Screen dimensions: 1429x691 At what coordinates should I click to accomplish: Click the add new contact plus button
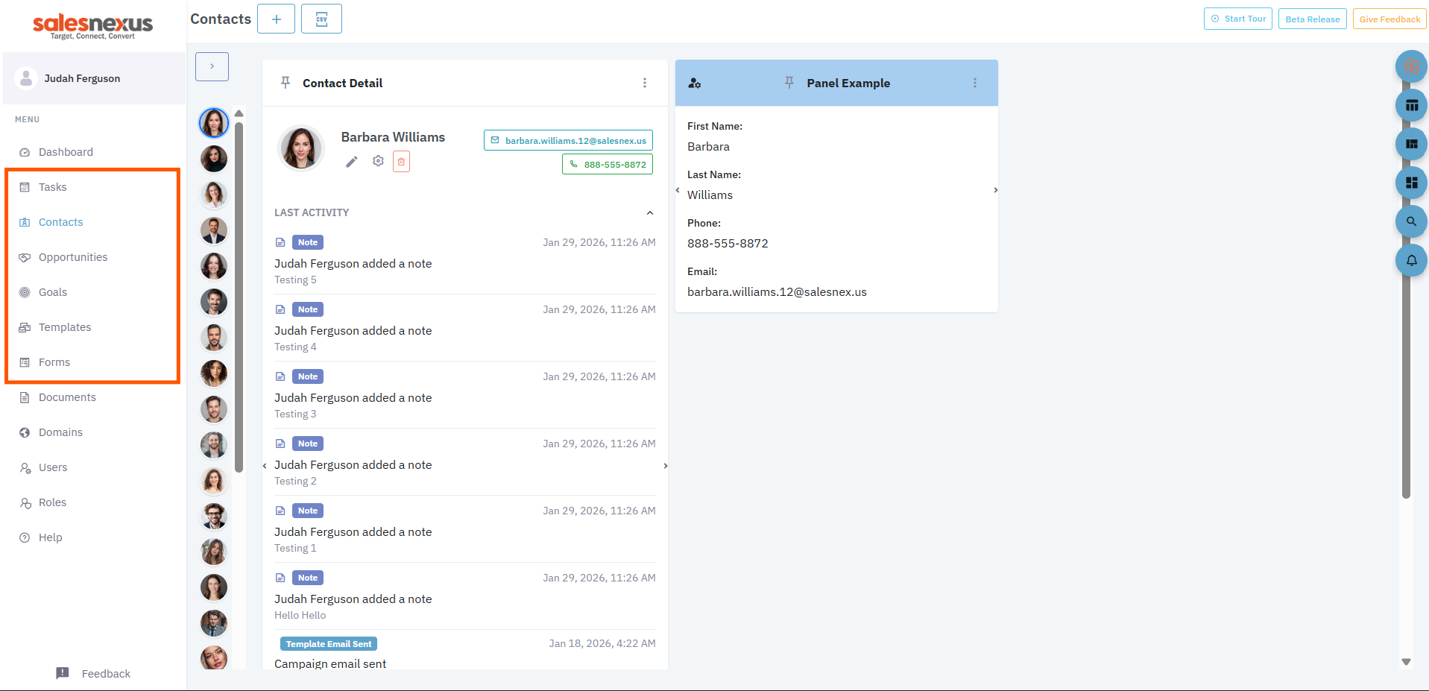pyautogui.click(x=276, y=19)
